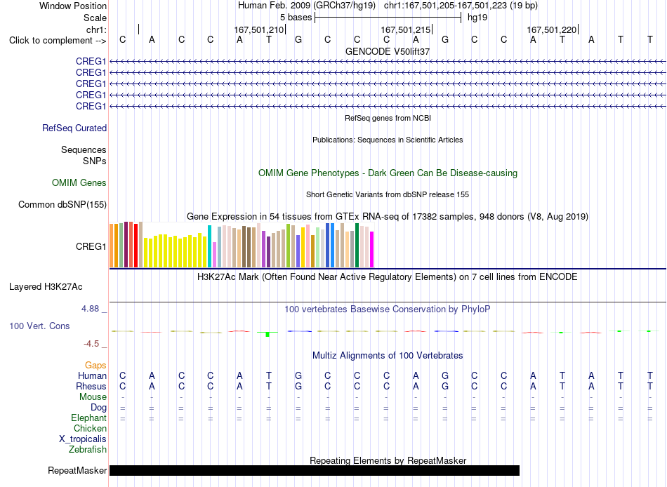Open the OMIM Gene Phenotypes track title
The image size is (667, 487).
pyautogui.click(x=388, y=173)
